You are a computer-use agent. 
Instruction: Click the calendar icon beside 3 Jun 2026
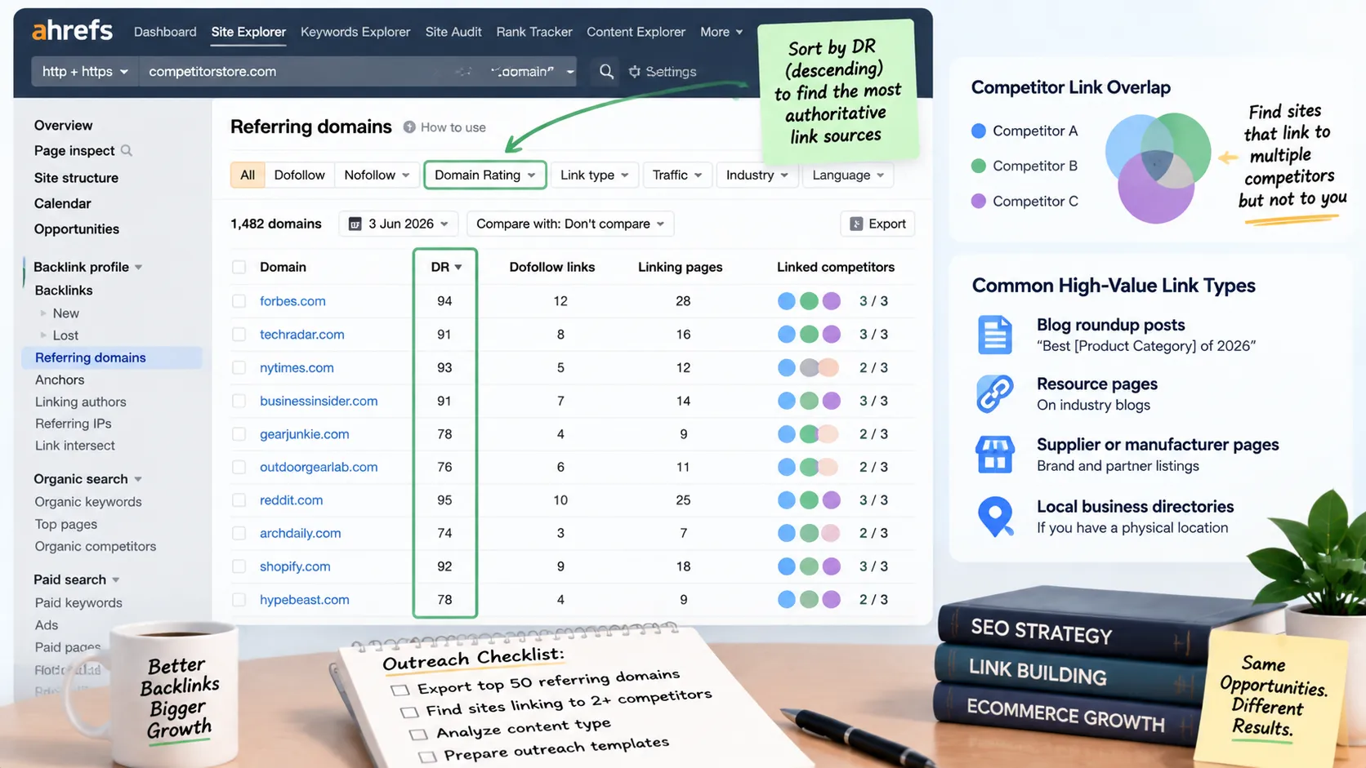tap(355, 224)
